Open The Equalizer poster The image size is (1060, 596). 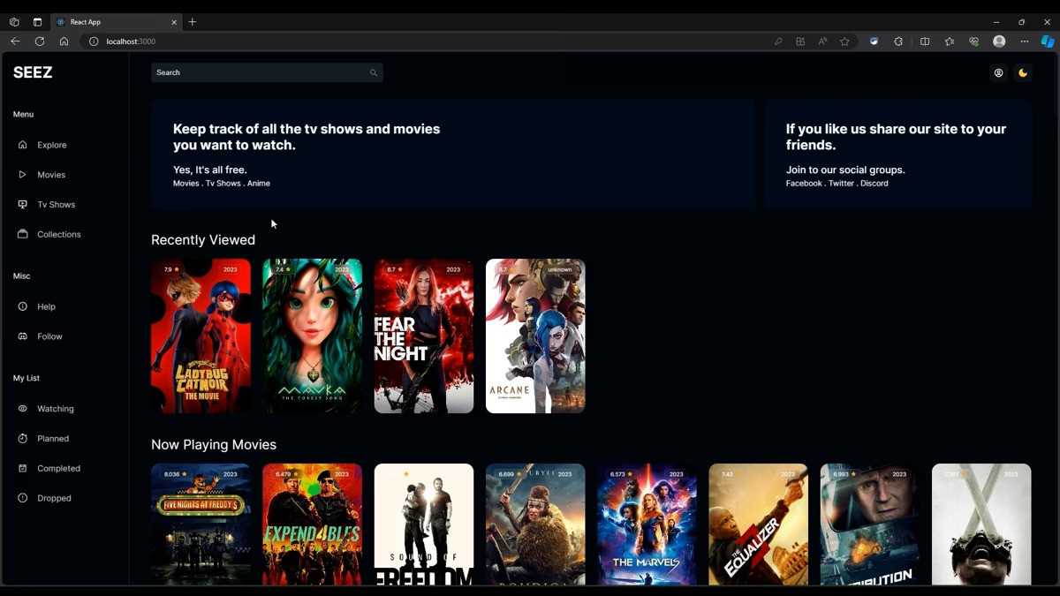758,524
